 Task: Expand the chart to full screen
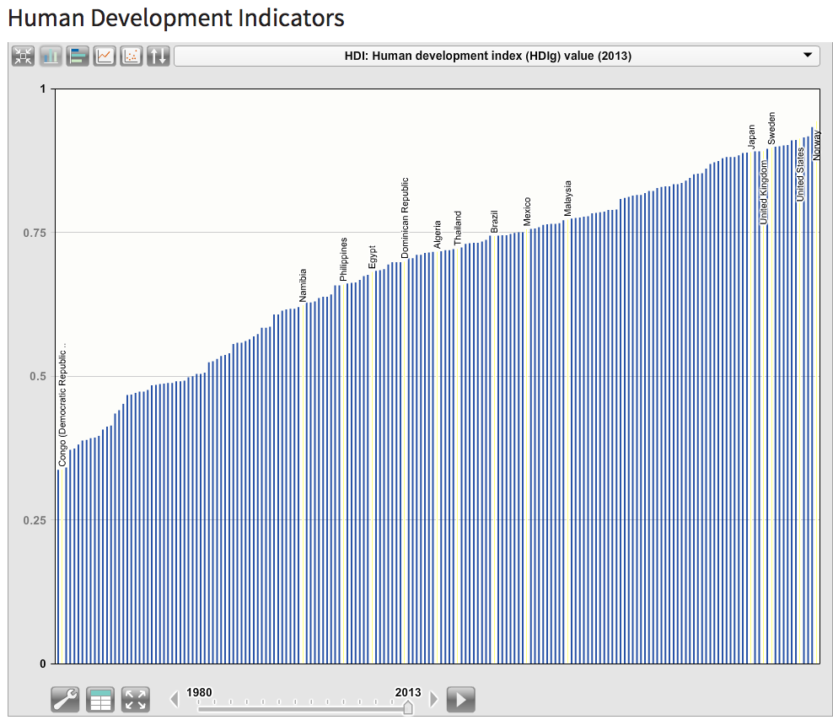click(135, 700)
